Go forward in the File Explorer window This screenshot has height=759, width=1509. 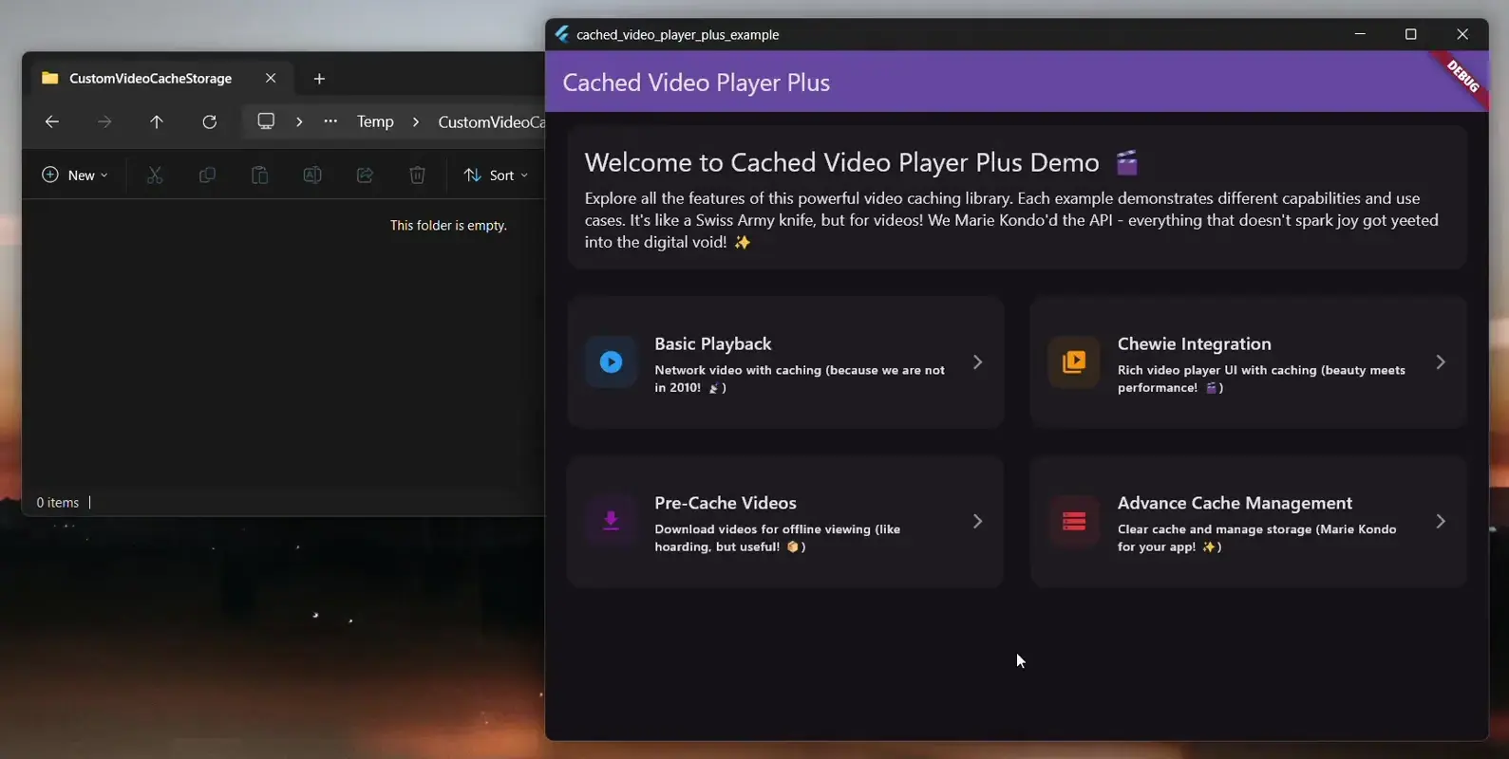[x=104, y=121]
